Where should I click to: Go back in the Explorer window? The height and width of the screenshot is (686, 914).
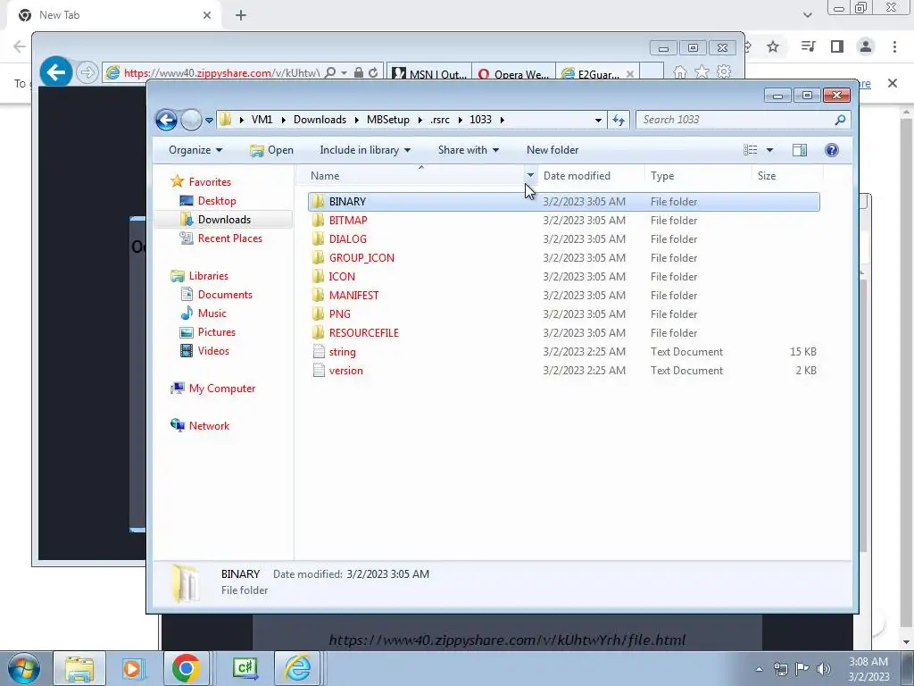[x=166, y=121]
